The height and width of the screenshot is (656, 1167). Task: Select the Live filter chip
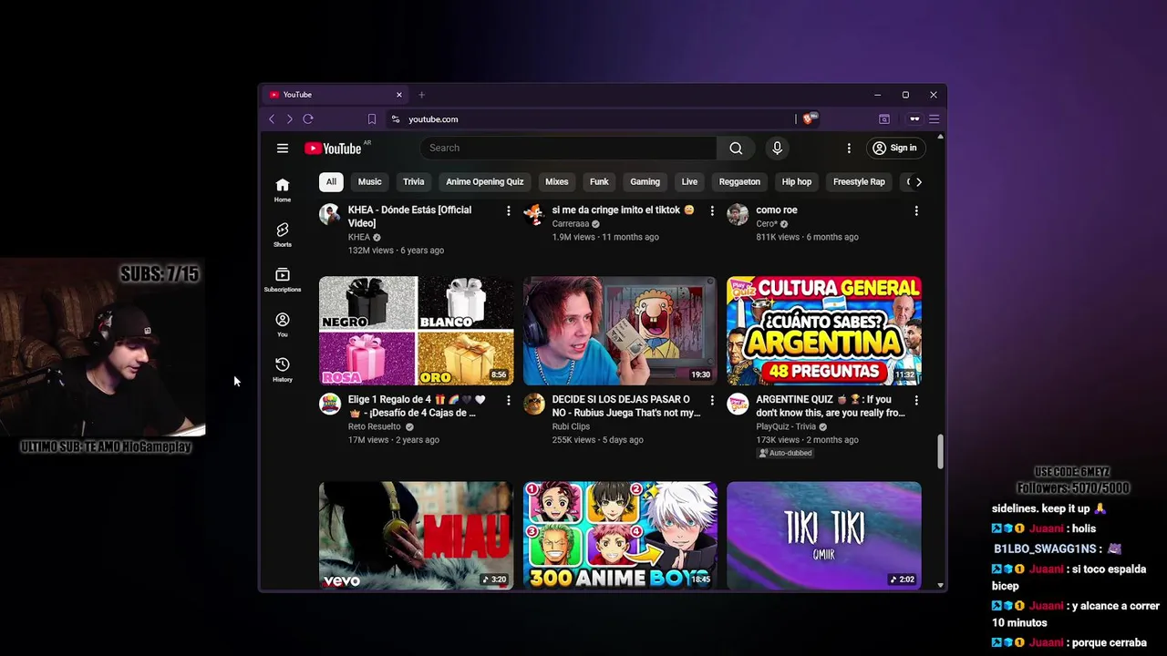(x=689, y=181)
